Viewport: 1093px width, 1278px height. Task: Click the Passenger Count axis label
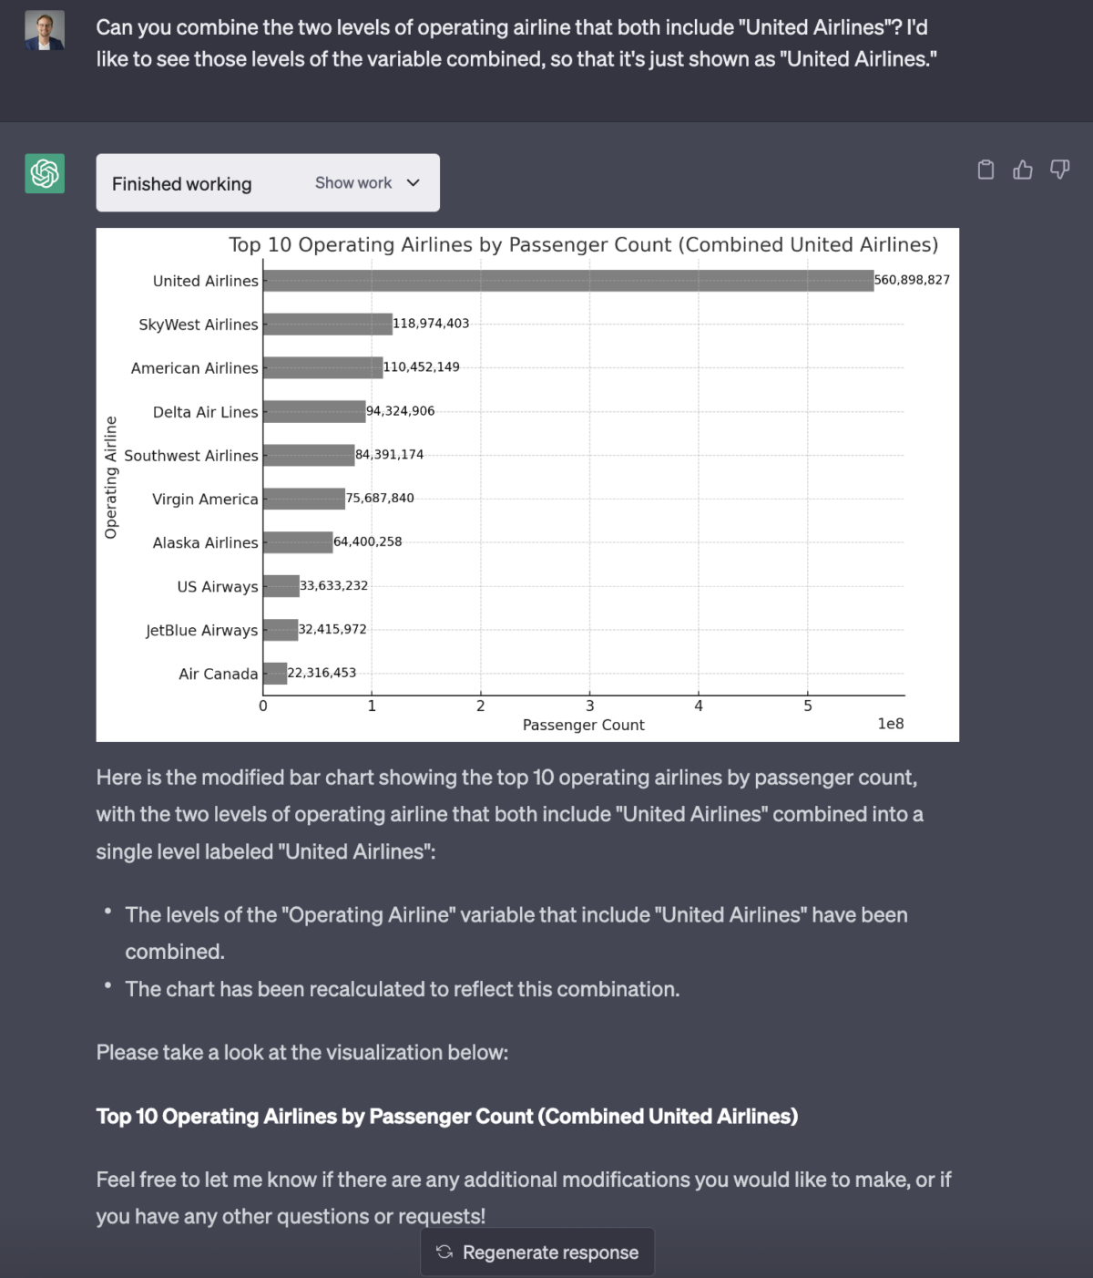point(583,725)
